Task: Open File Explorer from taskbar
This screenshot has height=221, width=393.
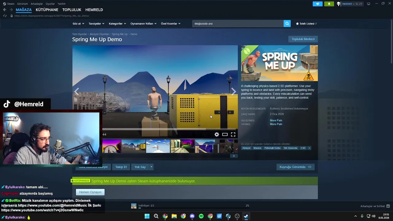Action: tap(174, 216)
